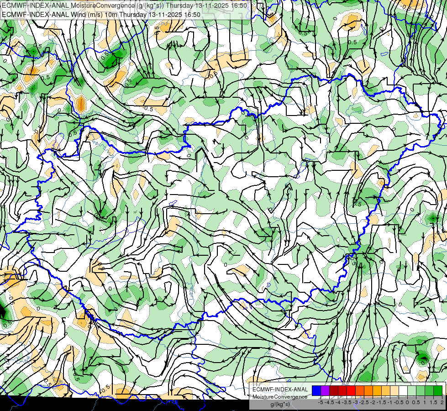447x411 pixels.
Task: Click the blue legend swatch below -5
Action: click(x=316, y=390)
